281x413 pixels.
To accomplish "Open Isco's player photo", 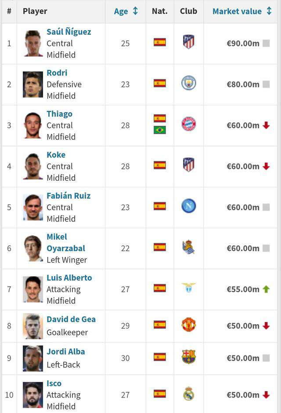I will click(x=33, y=395).
